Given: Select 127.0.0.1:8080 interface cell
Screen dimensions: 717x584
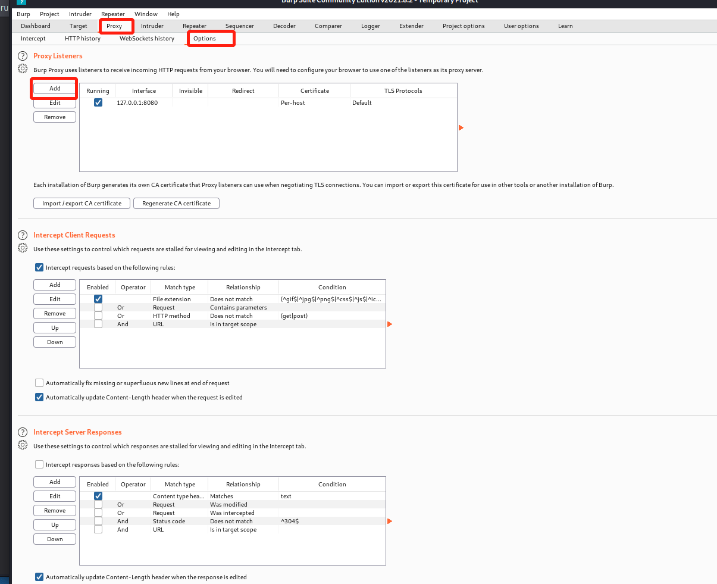Looking at the screenshot, I should [x=143, y=102].
